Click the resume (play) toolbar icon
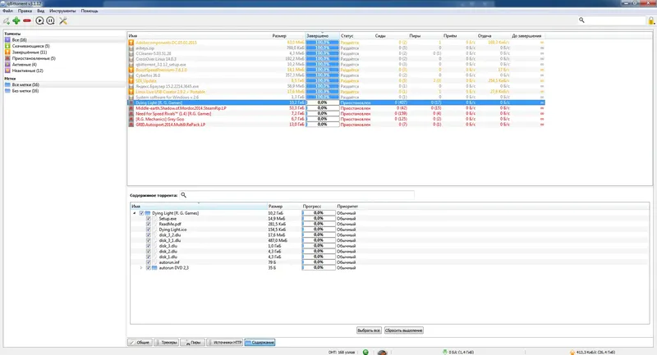The width and height of the screenshot is (657, 355). click(x=39, y=20)
